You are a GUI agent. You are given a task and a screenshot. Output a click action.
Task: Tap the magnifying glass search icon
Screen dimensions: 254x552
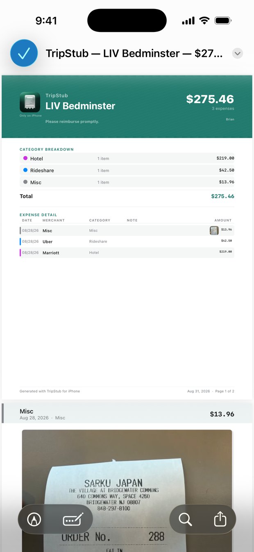[x=185, y=519]
